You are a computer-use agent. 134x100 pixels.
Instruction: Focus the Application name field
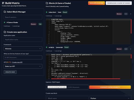pyautogui.click(x=23, y=39)
